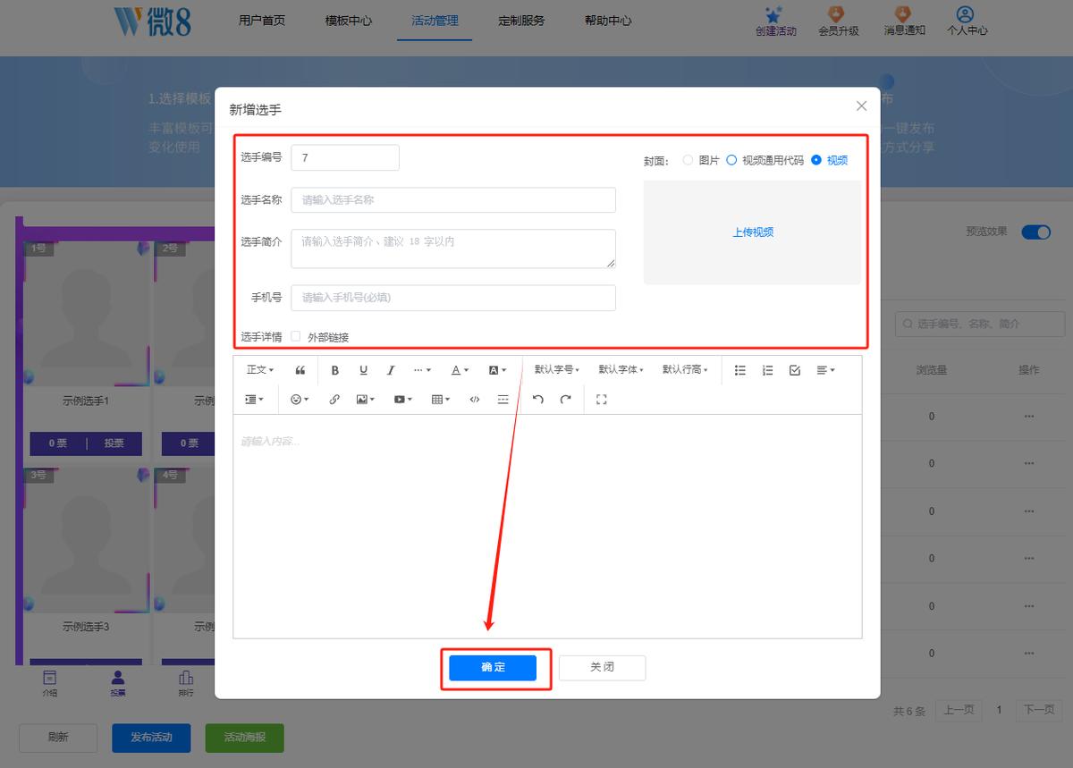Go to 帮助中心 in the navigation
This screenshot has width=1073, height=768.
point(608,21)
